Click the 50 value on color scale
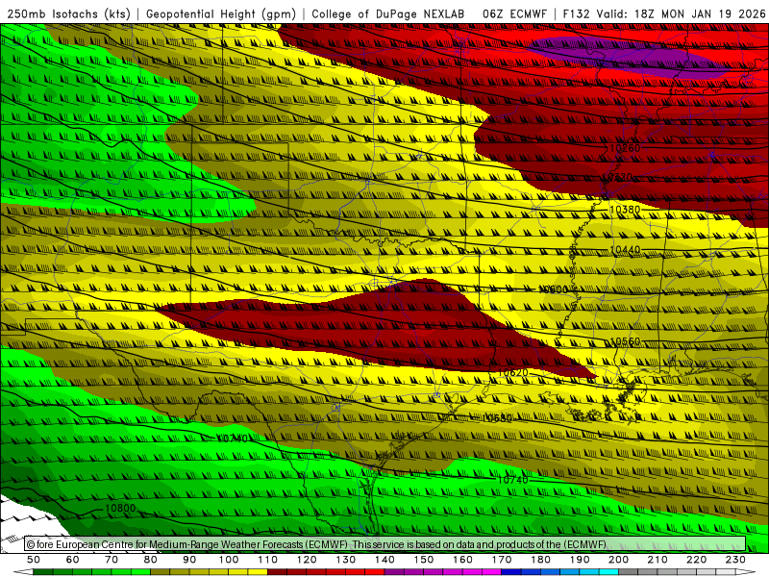The width and height of the screenshot is (769, 577). coord(34,560)
